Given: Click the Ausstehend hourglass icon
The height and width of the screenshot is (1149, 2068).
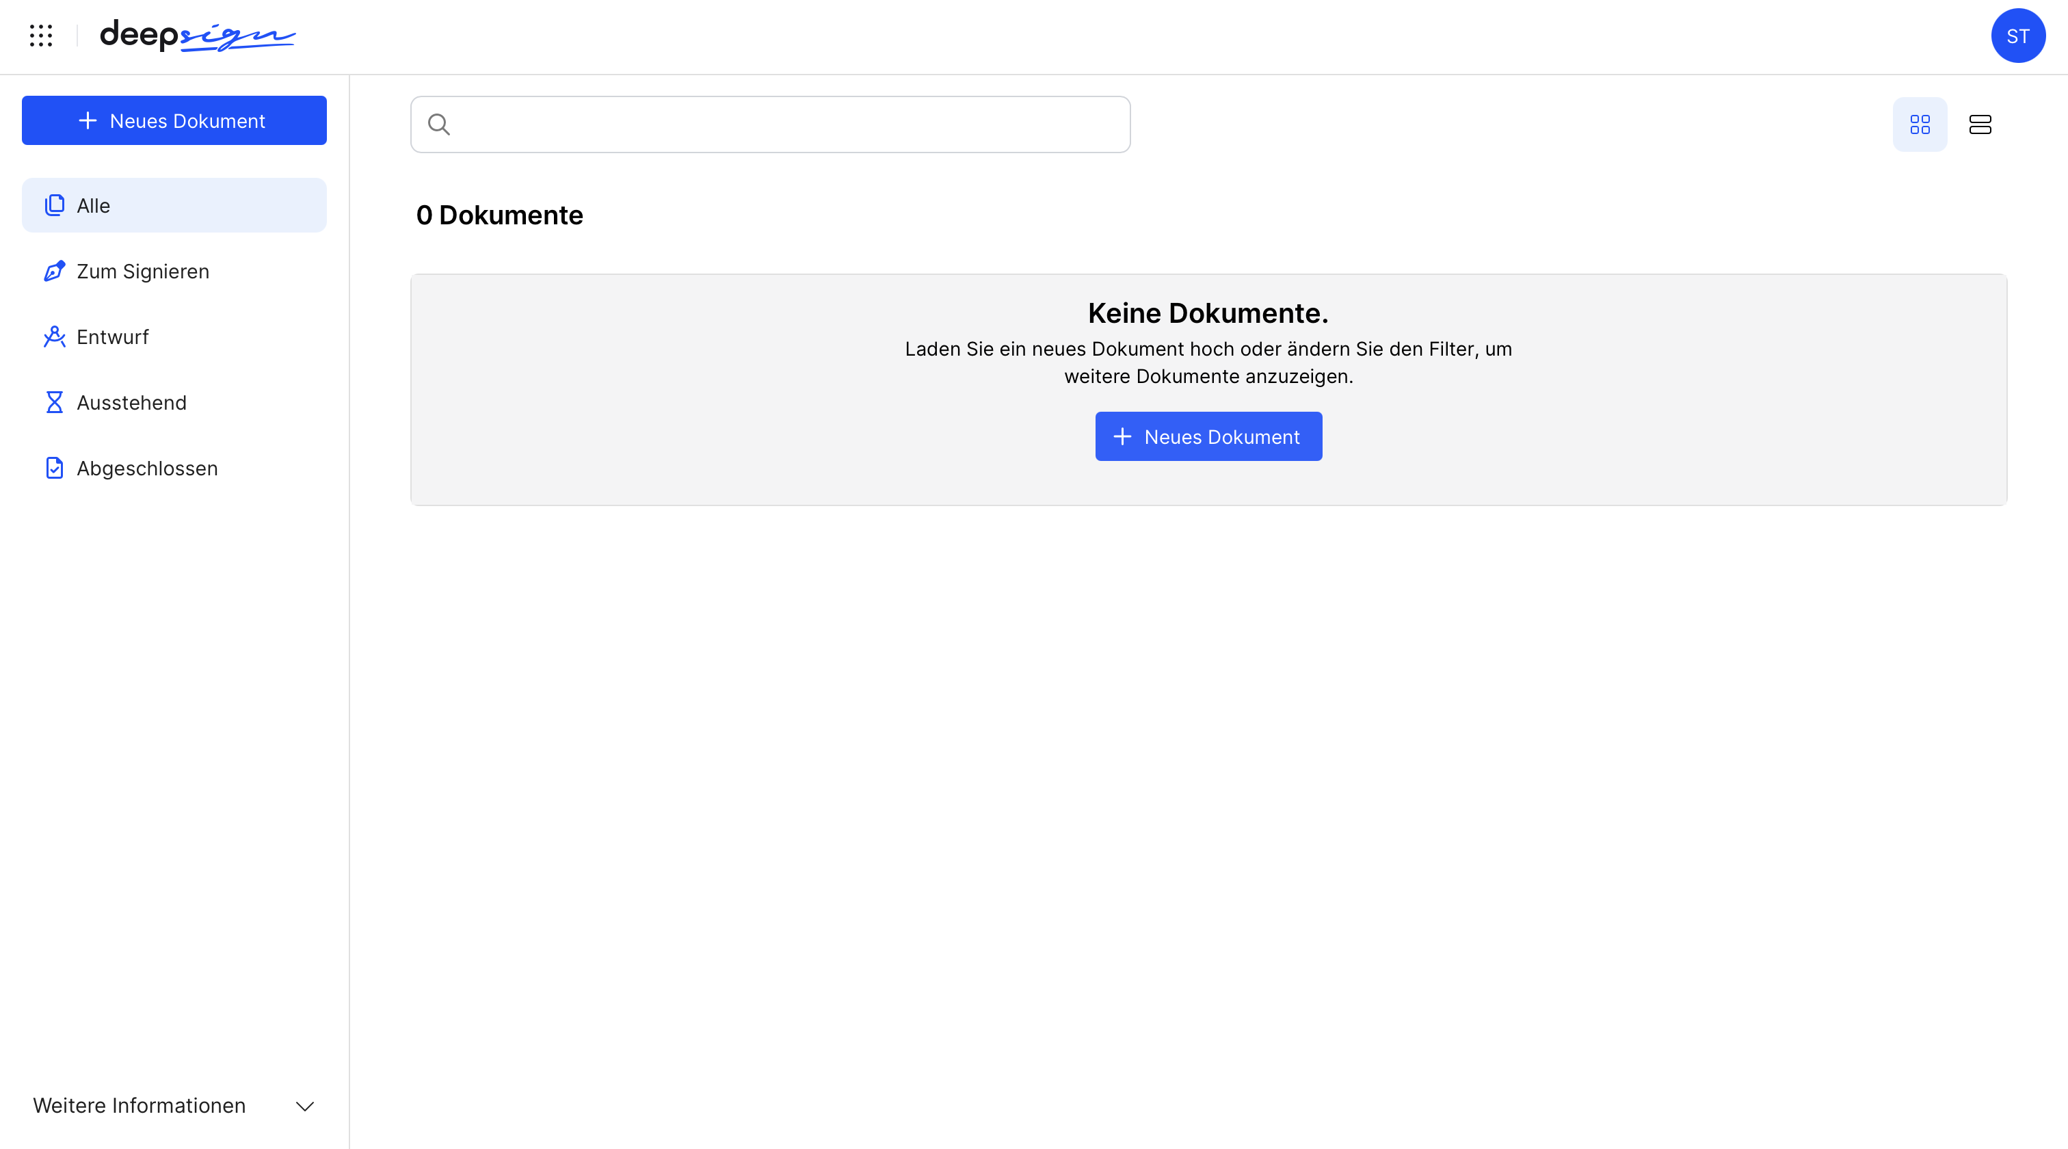Looking at the screenshot, I should coord(54,401).
